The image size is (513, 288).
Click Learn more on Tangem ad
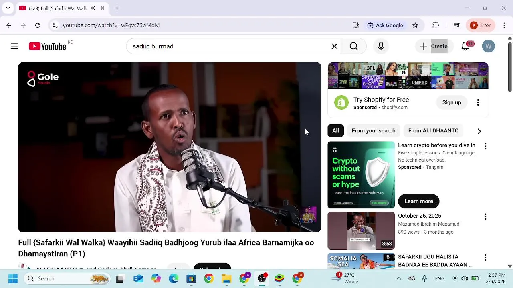click(419, 201)
